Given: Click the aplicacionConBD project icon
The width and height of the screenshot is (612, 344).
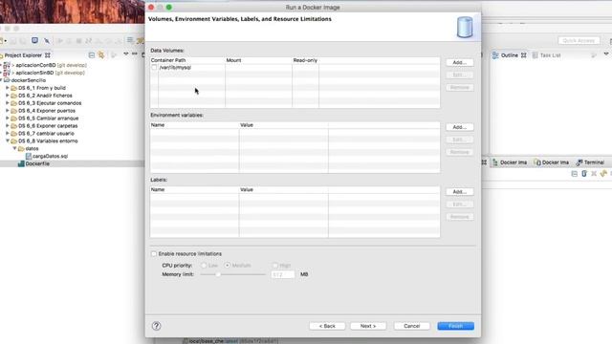Looking at the screenshot, I should (x=7, y=65).
